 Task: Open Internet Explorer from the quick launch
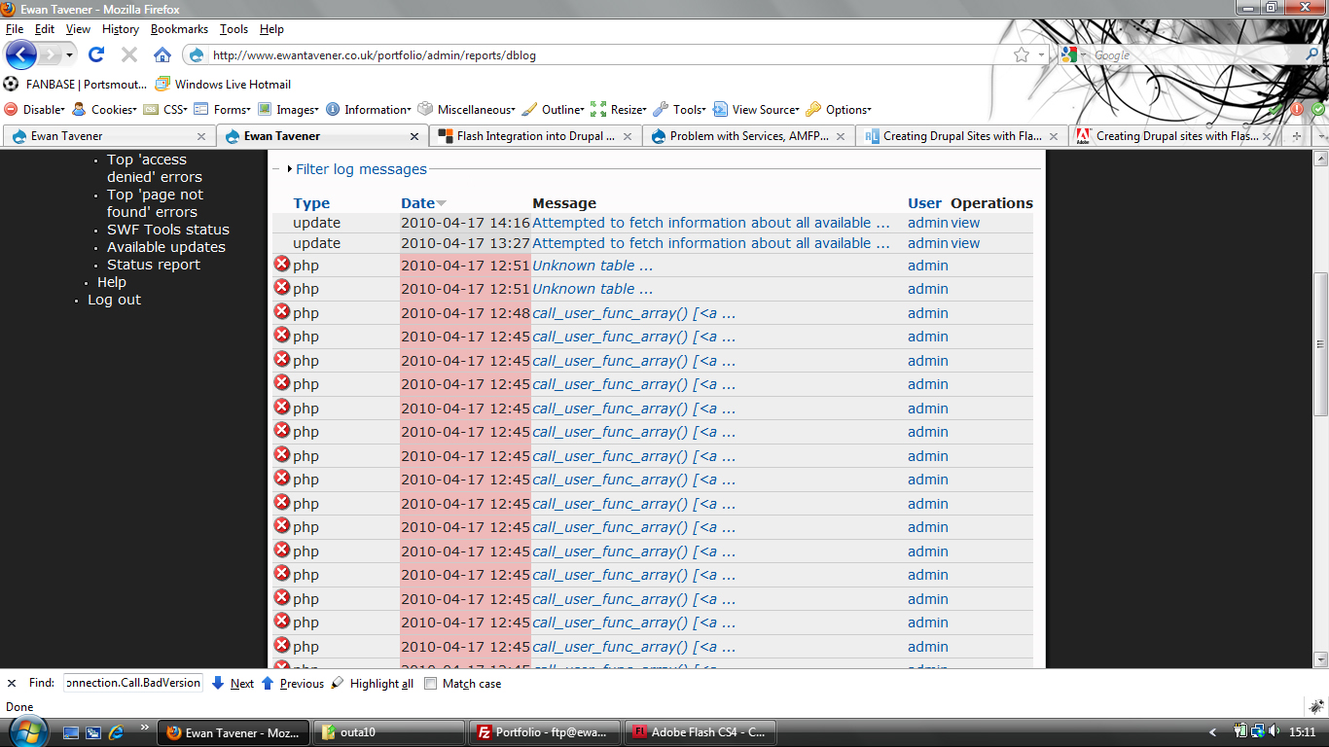(x=117, y=732)
